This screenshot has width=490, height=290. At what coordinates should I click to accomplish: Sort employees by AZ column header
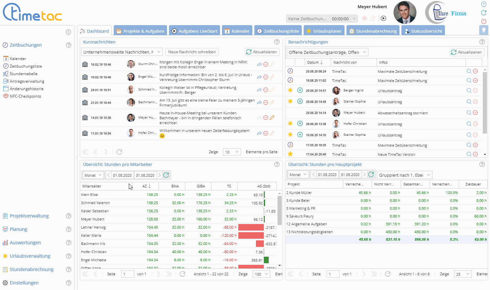[144, 186]
